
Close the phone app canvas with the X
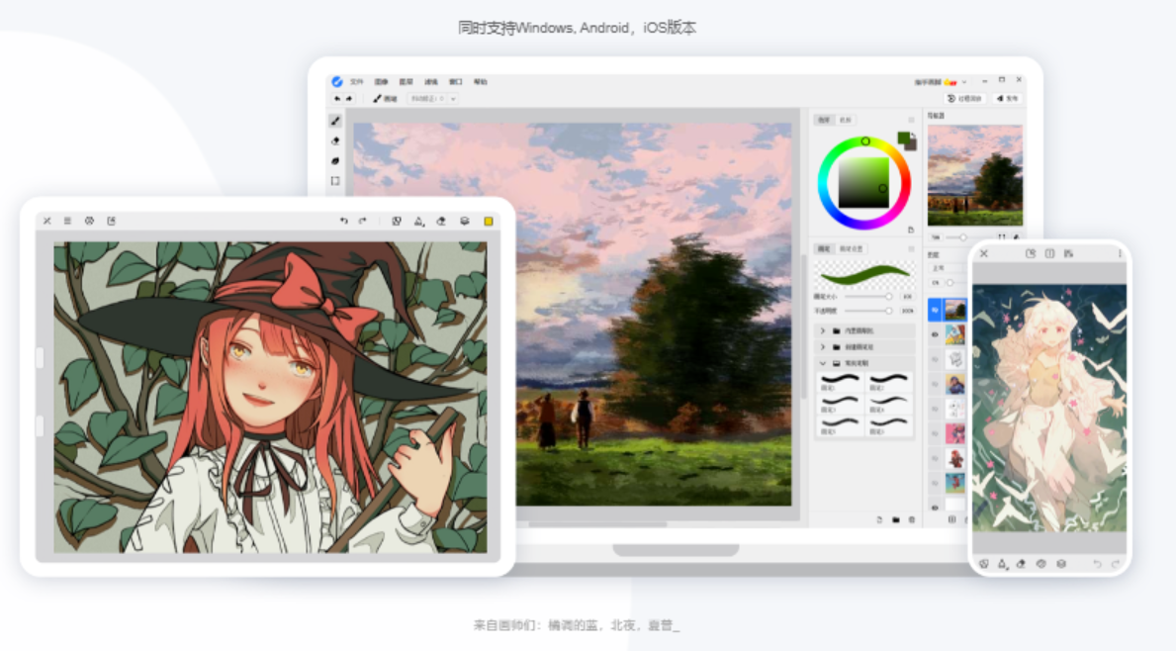[984, 253]
